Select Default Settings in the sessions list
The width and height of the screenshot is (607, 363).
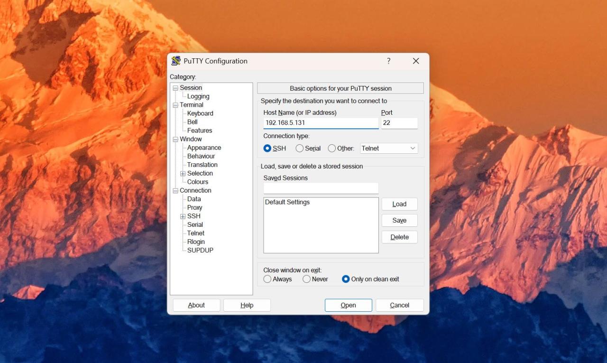(x=287, y=202)
